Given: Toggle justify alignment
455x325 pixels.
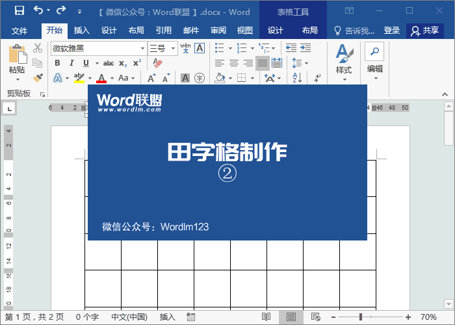Looking at the screenshot, I should [x=263, y=63].
